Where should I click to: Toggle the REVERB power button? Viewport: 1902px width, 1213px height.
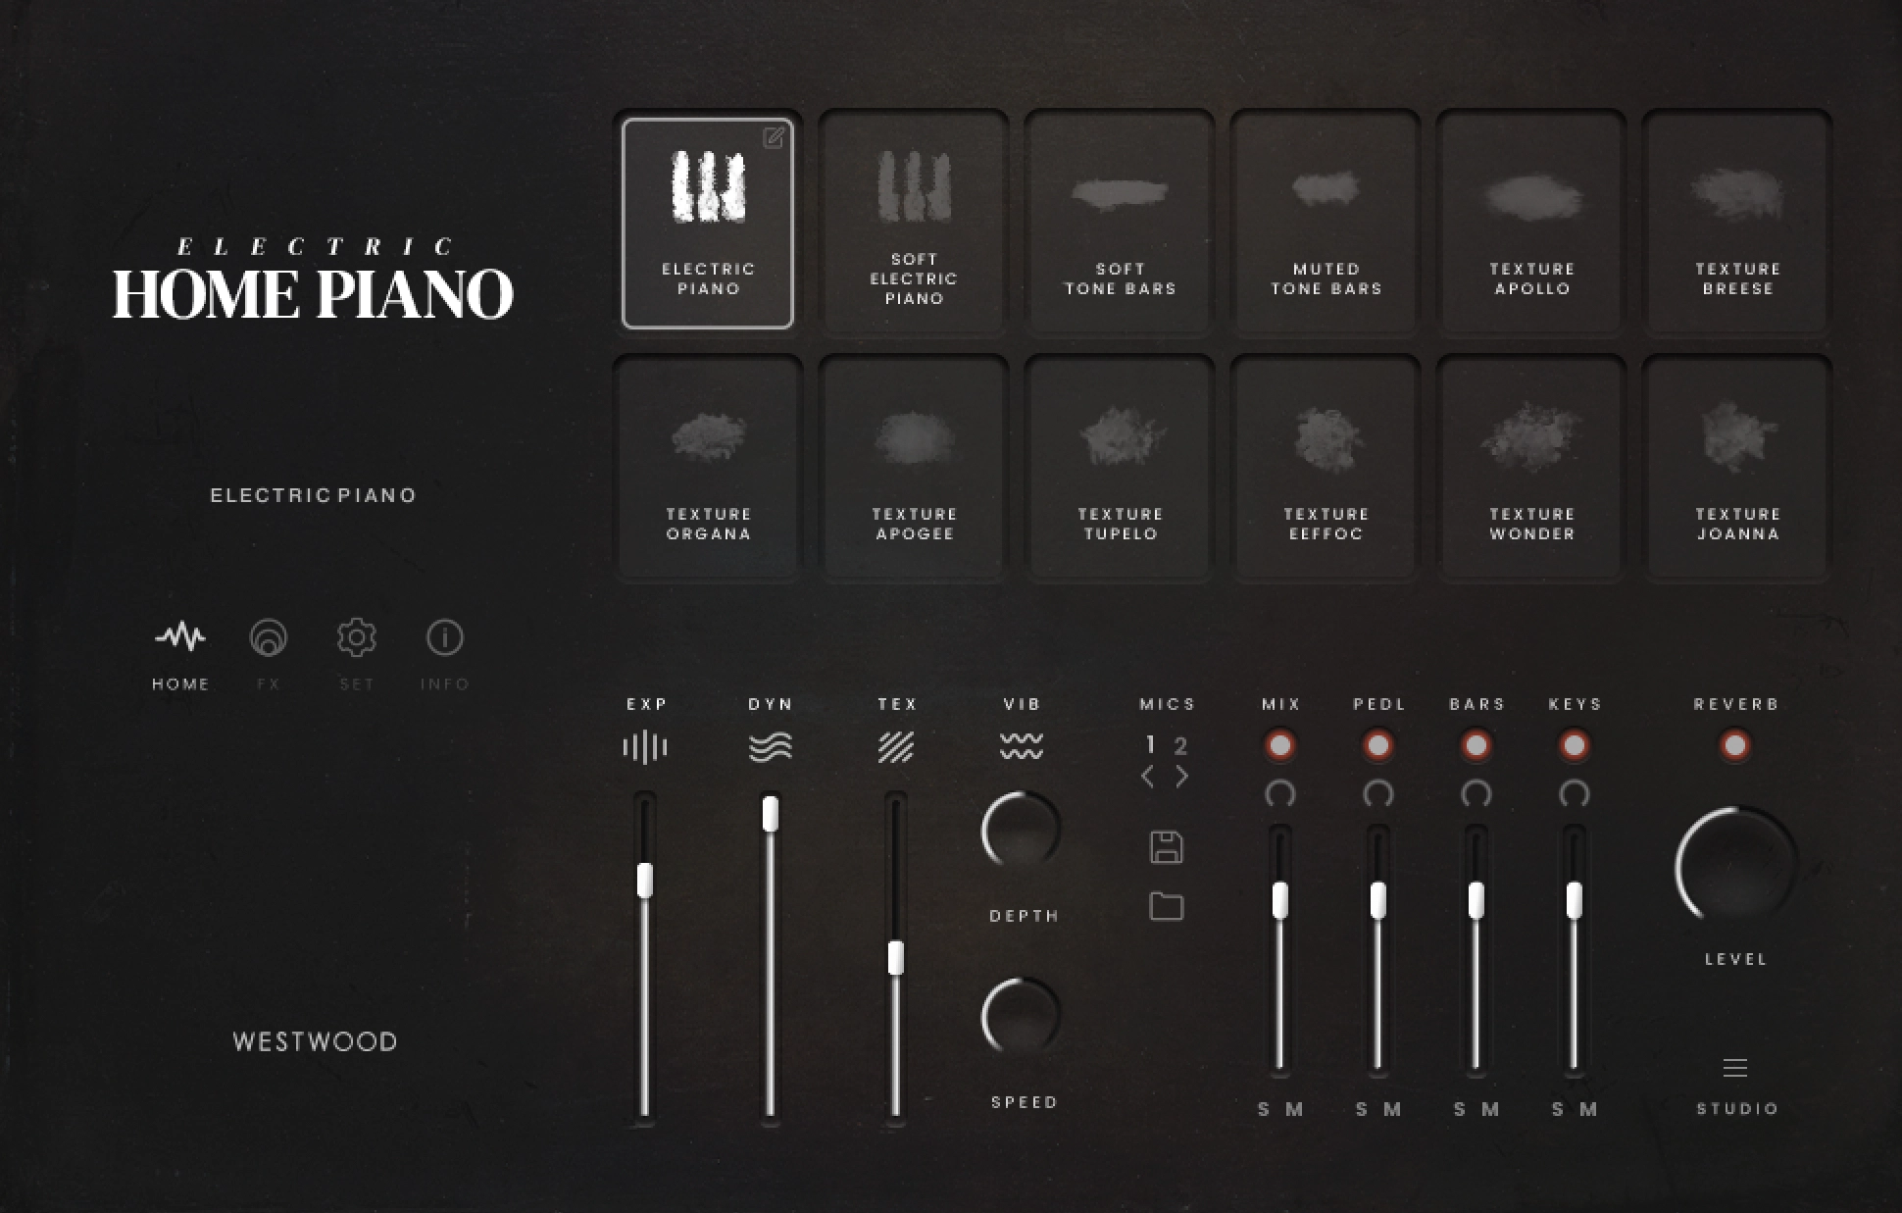pos(1734,746)
